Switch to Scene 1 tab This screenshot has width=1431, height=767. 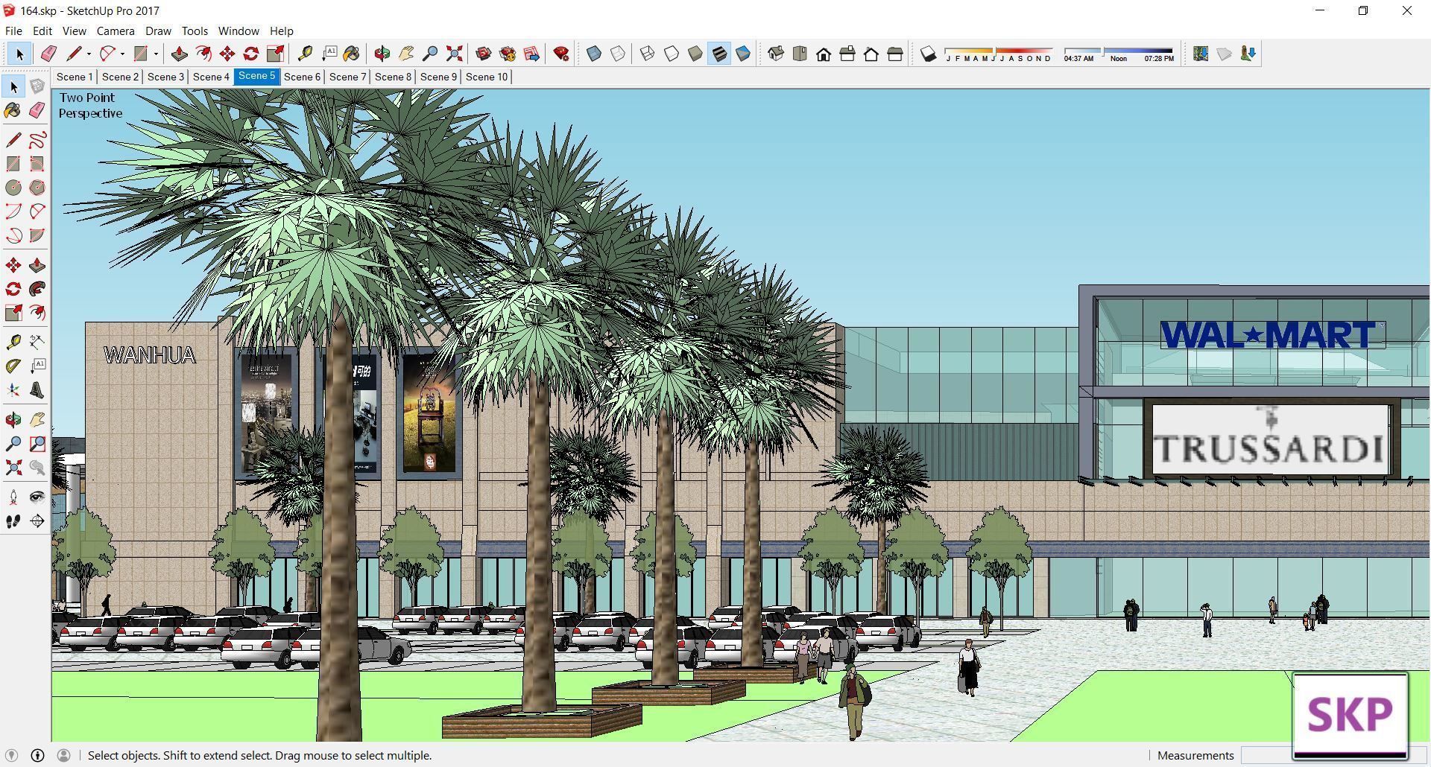pyautogui.click(x=75, y=77)
